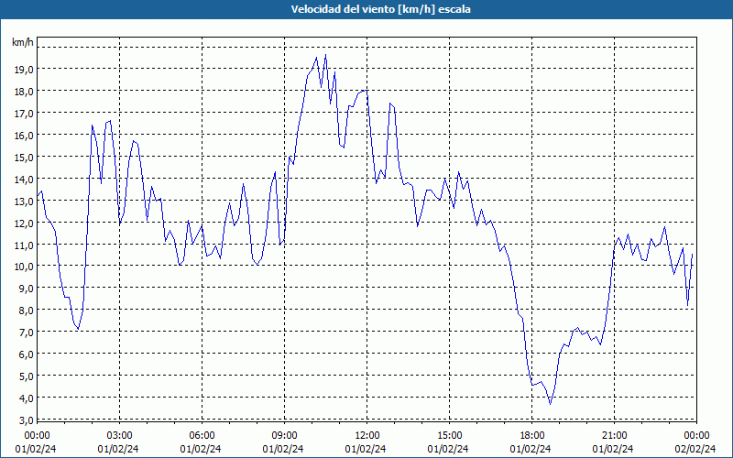Choose the 7,0 y-axis label
This screenshot has width=733, height=458.
[x=26, y=333]
